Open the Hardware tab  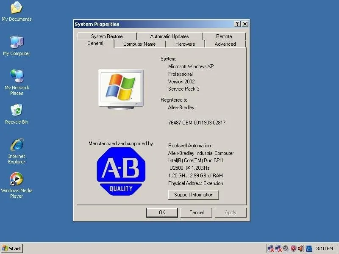185,44
